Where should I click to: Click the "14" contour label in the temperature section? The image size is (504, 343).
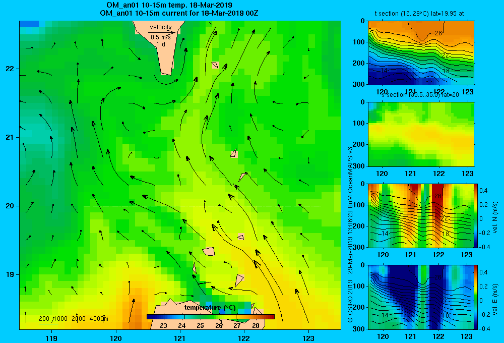tap(384, 71)
